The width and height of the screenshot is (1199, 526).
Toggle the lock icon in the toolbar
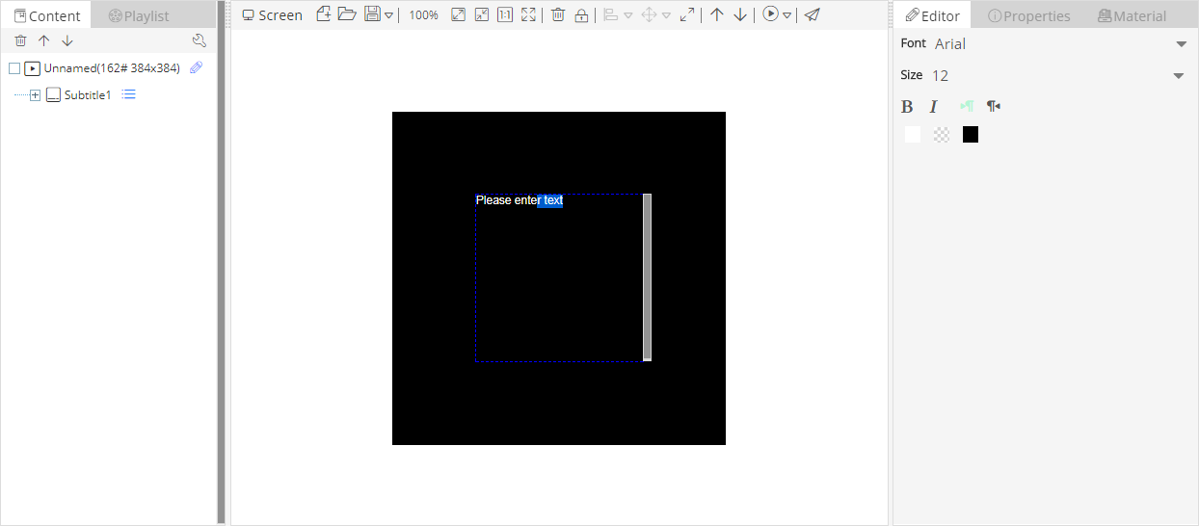pyautogui.click(x=581, y=14)
